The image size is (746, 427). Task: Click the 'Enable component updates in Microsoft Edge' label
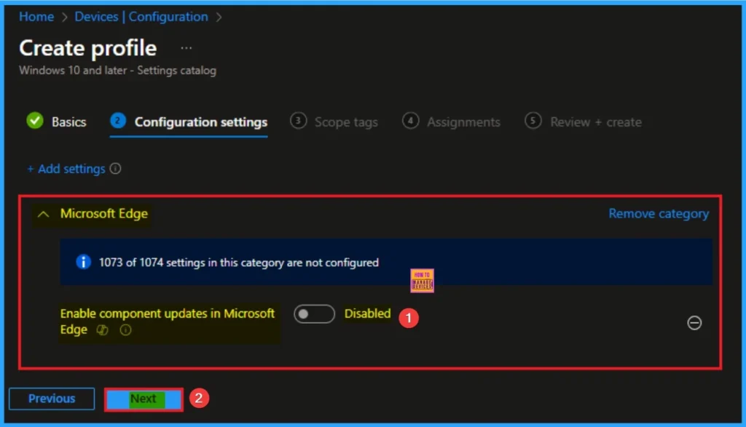click(168, 322)
